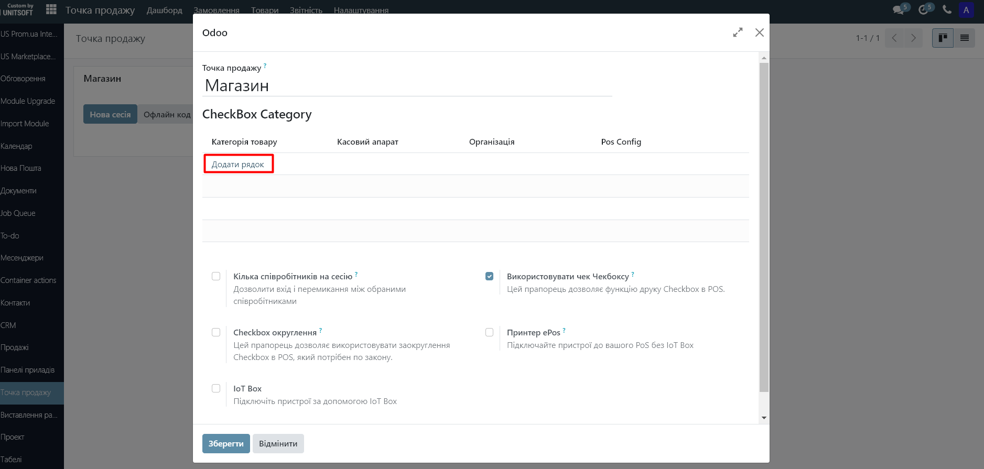Viewport: 984px width, 469px height.
Task: Open the CRM sidebar menu item
Action: coord(9,325)
